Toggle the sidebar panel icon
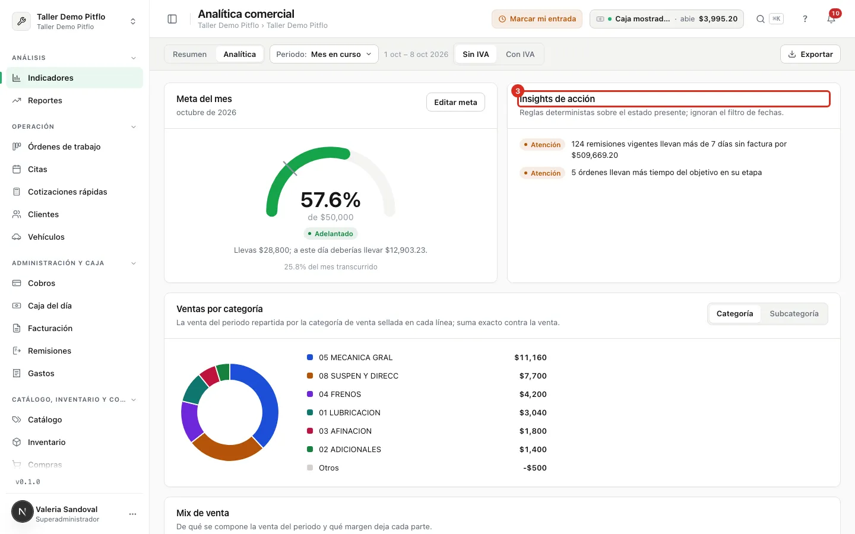 point(172,19)
